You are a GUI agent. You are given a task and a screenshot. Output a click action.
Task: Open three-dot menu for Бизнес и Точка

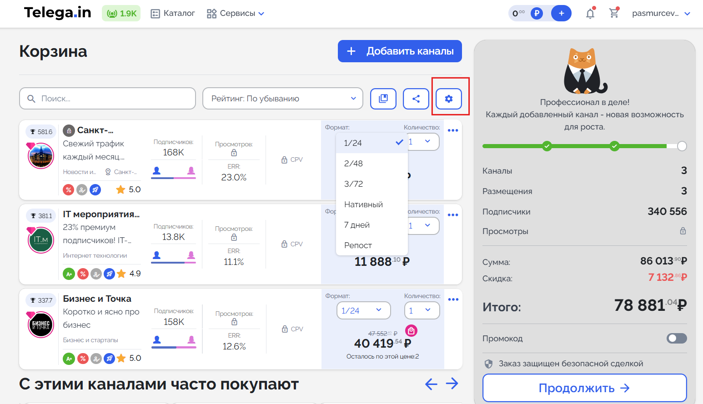453,299
